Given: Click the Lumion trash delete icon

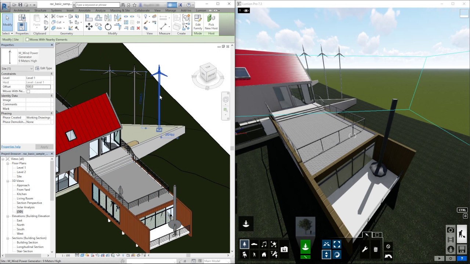Looking at the screenshot, I should 376,250.
